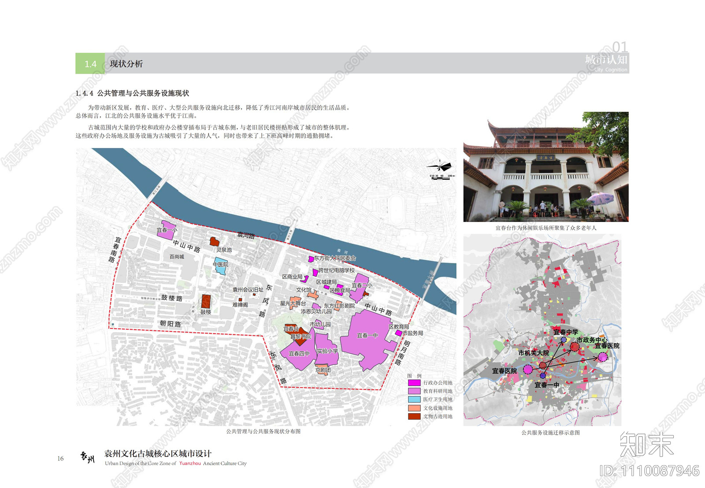This screenshot has width=705, height=488.
Task: Click the 袁州会议旧址 label
Action: point(248,290)
